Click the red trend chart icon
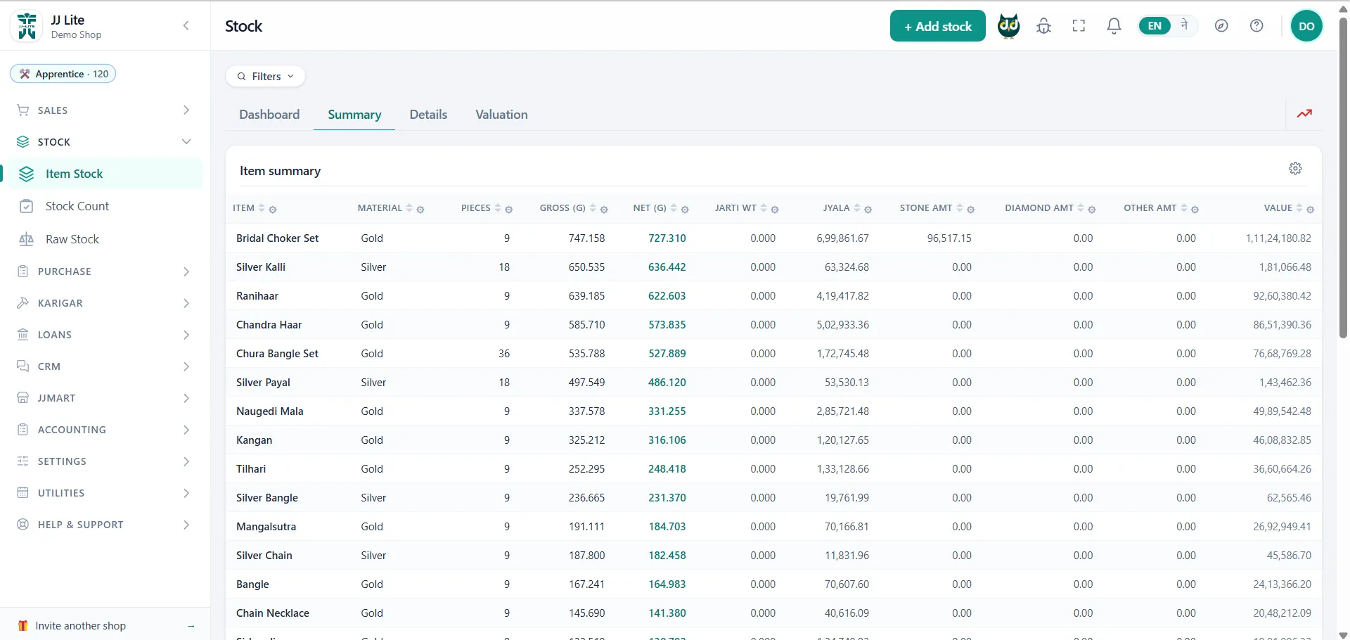Image resolution: width=1350 pixels, height=640 pixels. pyautogui.click(x=1305, y=113)
